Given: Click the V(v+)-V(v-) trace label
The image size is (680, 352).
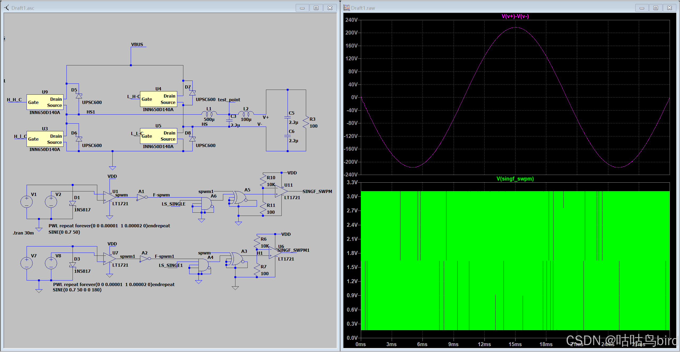Looking at the screenshot, I should pyautogui.click(x=515, y=16).
